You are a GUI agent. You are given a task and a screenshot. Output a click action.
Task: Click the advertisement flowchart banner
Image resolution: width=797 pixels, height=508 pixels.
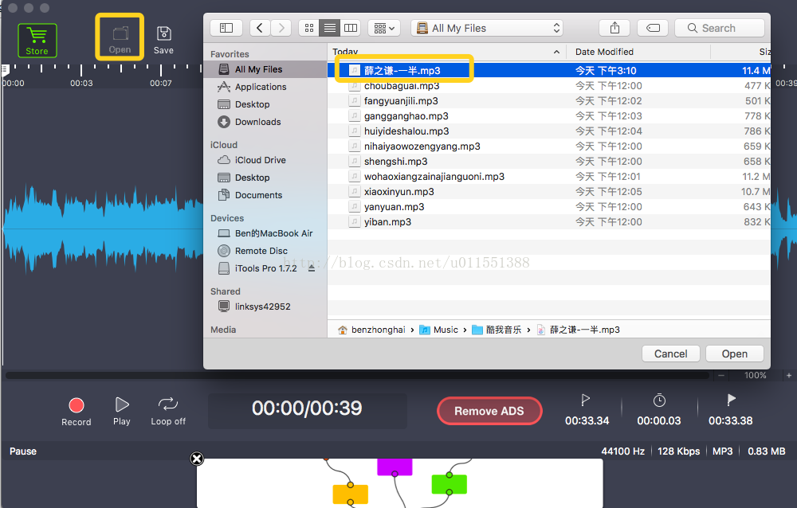400,483
